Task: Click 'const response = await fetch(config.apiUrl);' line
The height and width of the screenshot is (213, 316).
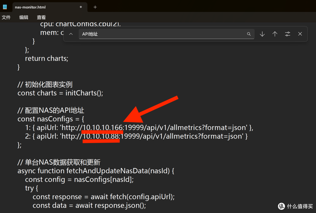Action: [x=104, y=197]
